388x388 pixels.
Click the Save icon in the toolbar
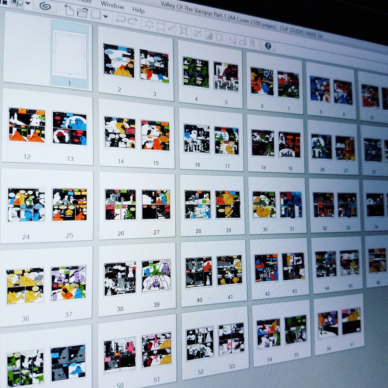point(95,15)
